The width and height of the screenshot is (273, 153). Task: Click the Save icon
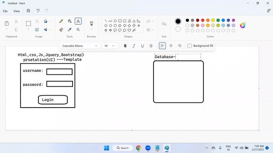tap(29, 11)
